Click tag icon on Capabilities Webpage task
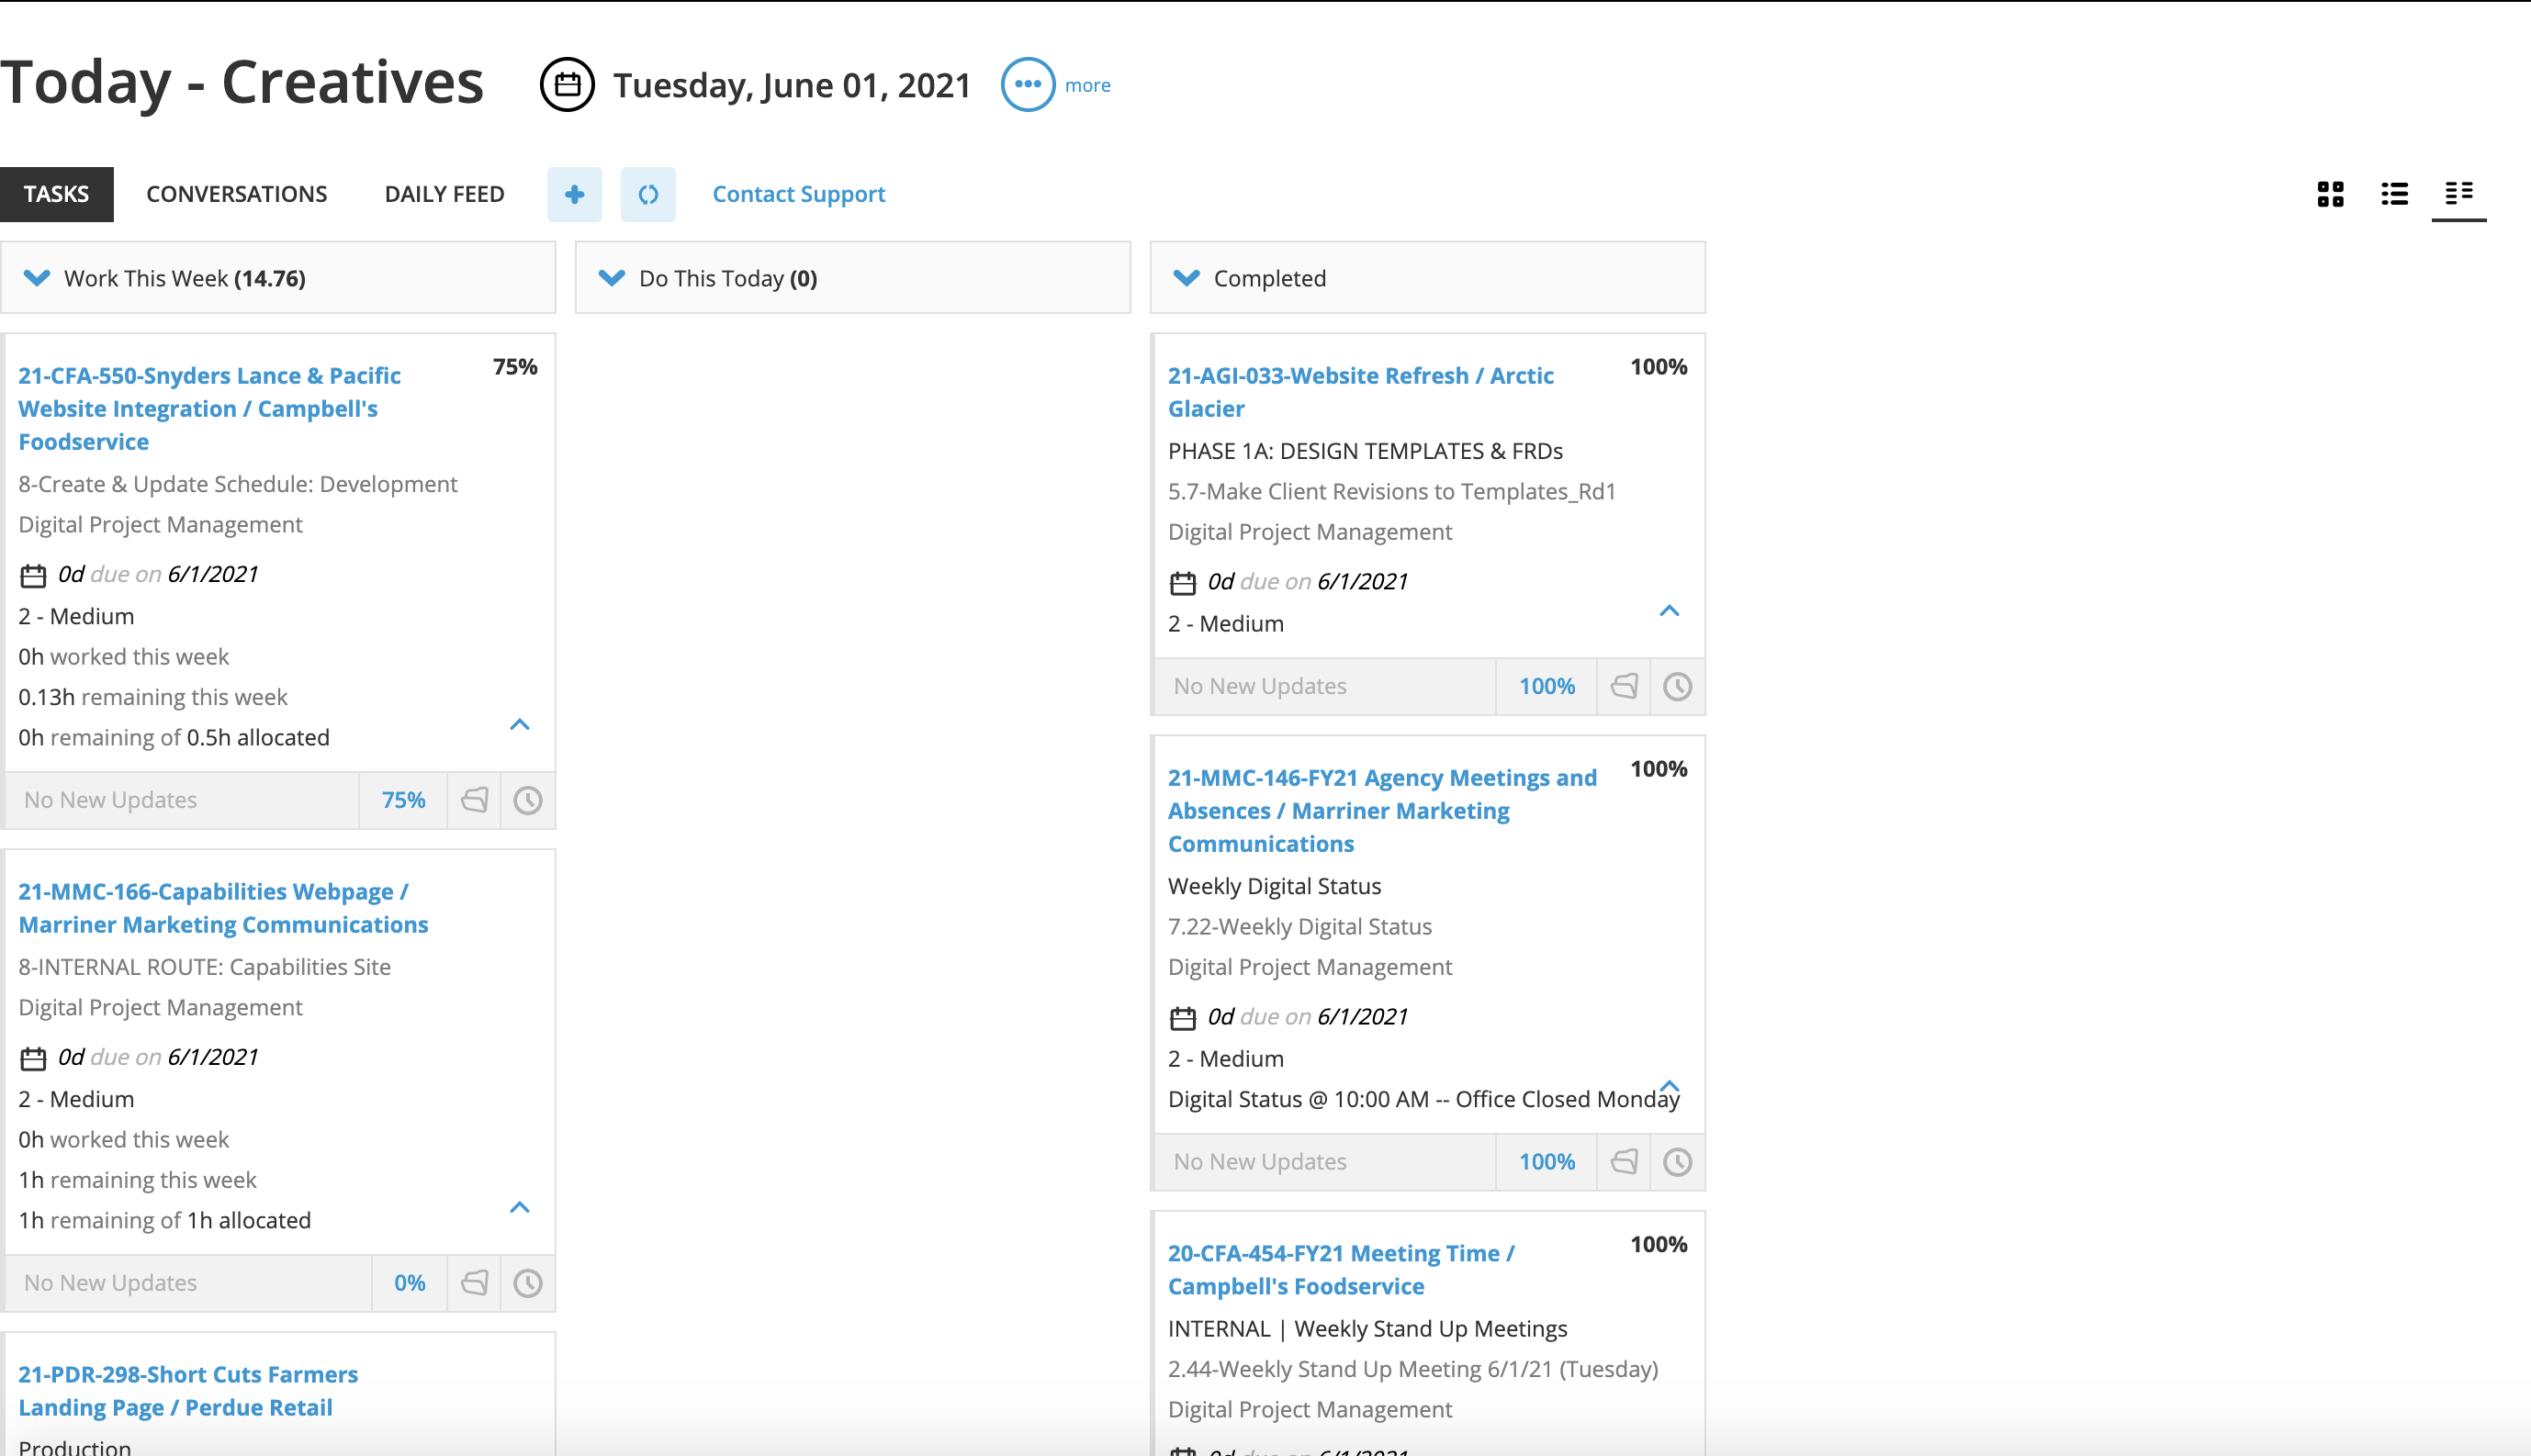This screenshot has width=2531, height=1456. coord(474,1283)
